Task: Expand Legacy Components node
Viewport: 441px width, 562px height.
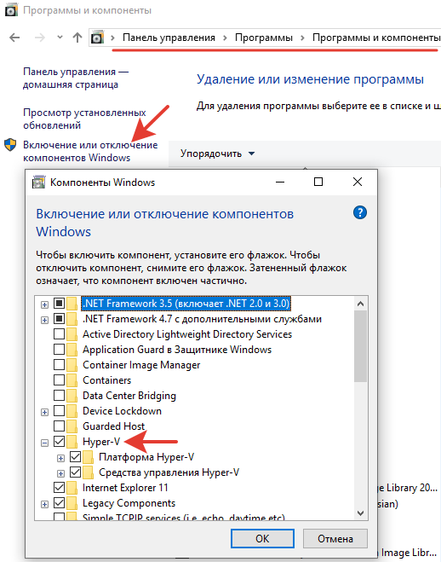Action: [44, 504]
